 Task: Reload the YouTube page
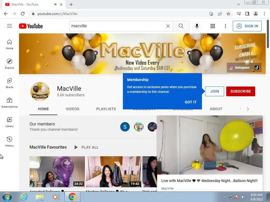[x=23, y=14]
